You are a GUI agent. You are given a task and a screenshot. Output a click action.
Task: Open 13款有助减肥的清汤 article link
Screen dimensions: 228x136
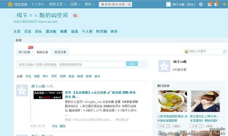172,119
